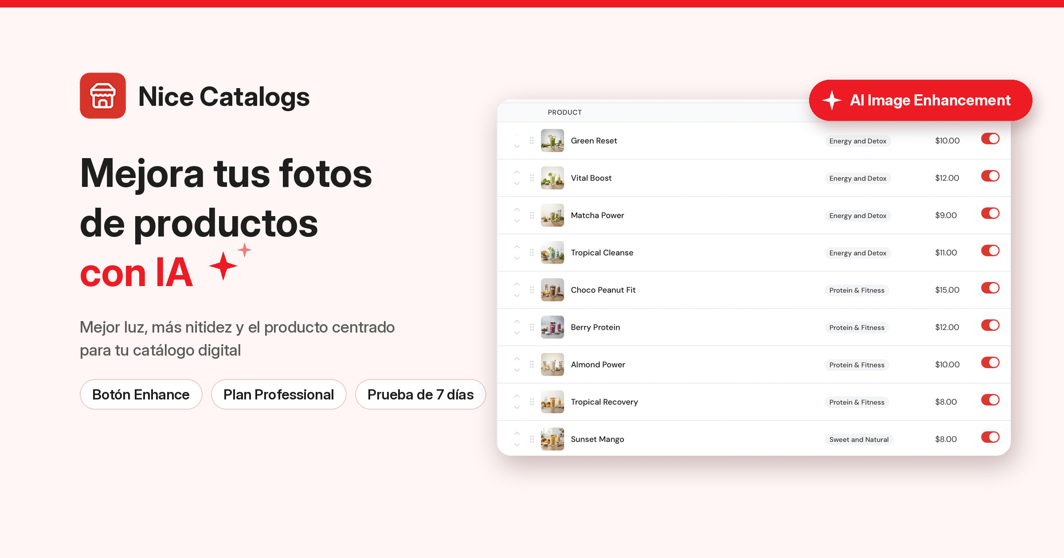Grab the drag handle for Tropical Cleanse
1064x558 pixels.
coord(532,252)
